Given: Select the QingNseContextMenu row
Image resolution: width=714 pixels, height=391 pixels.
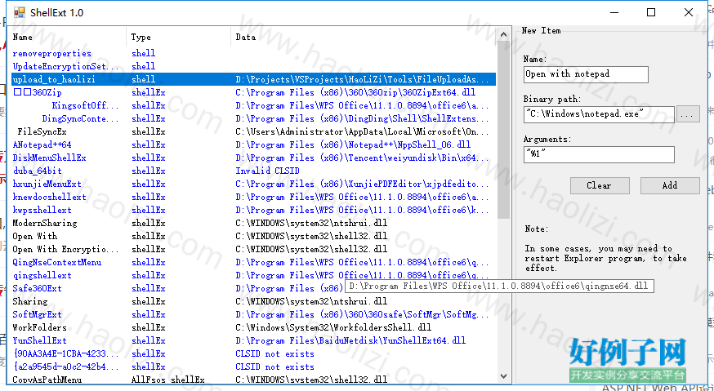Looking at the screenshot, I should click(x=252, y=262).
